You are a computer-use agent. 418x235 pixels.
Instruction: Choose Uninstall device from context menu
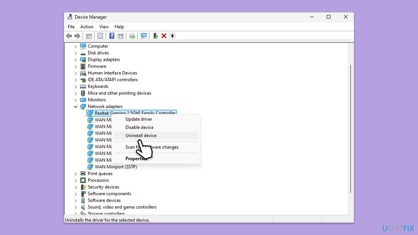tap(156, 135)
